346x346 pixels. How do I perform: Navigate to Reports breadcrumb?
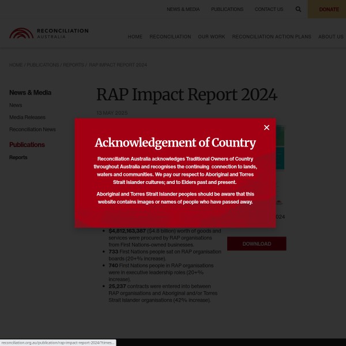tap(73, 65)
